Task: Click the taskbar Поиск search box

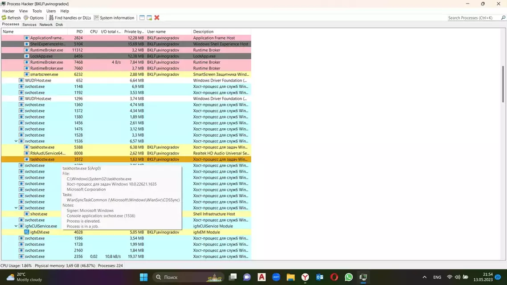Action: 188,277
